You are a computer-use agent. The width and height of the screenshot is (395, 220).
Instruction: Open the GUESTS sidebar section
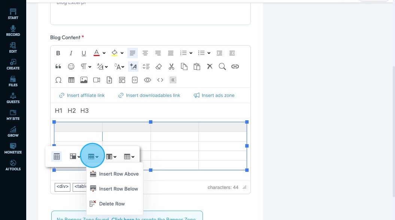point(13,98)
